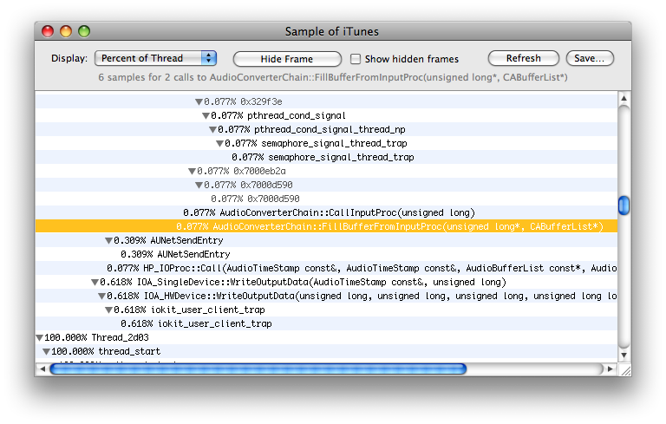666x424 pixels.
Task: Select the HP_IOProc::Call row
Action: tap(326, 268)
